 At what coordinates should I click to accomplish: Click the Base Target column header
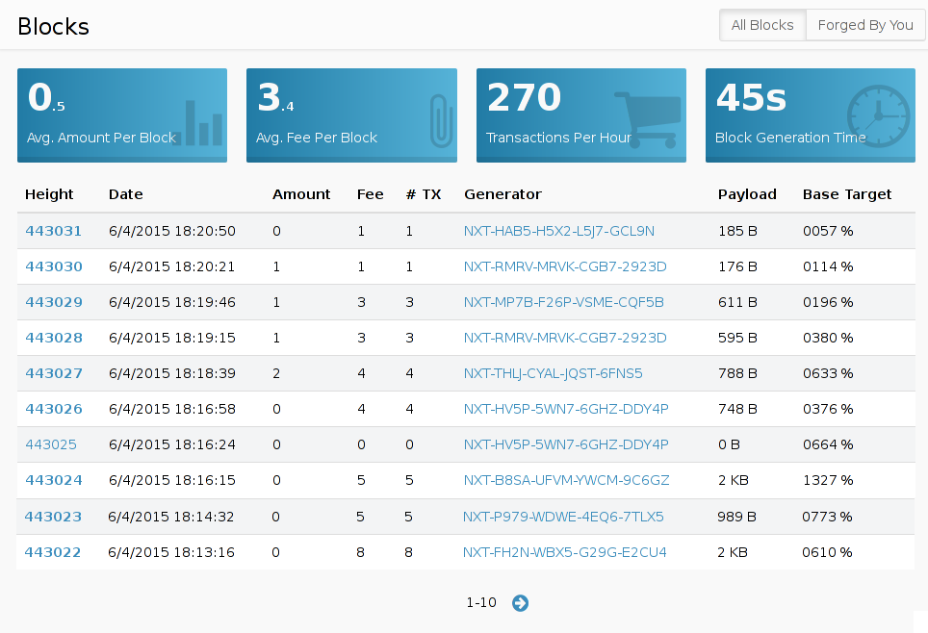click(x=847, y=194)
